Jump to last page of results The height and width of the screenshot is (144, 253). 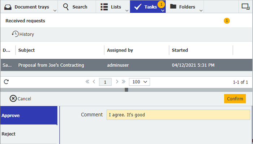point(123,82)
